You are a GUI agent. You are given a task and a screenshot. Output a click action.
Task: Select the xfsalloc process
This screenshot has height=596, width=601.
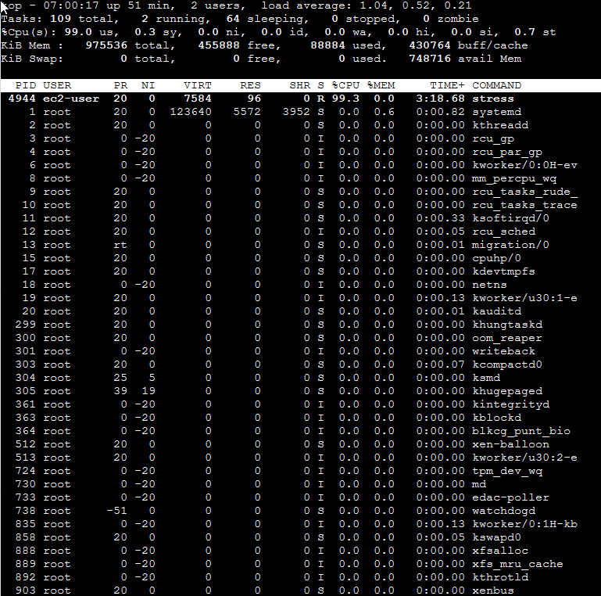tap(500, 551)
